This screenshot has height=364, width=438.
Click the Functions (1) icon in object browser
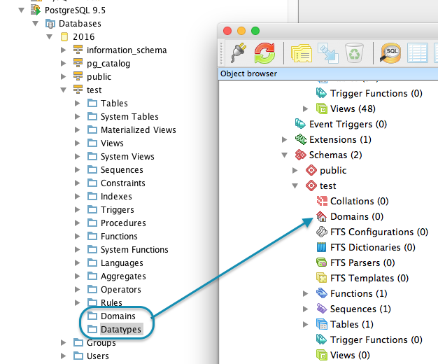pos(322,293)
